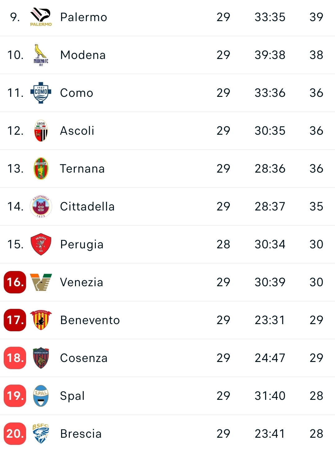Open the Cosenza wolf badge

click(x=41, y=358)
